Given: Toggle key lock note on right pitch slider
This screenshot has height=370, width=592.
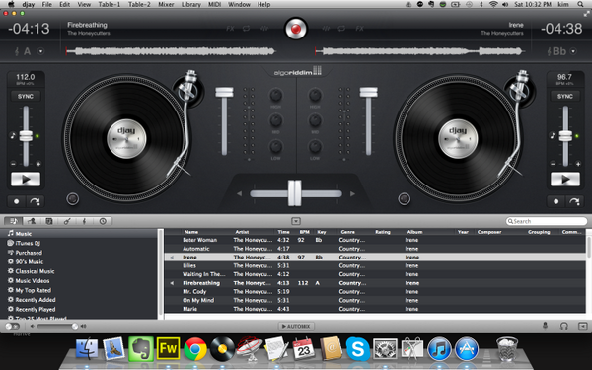Looking at the screenshot, I should pos(552,135).
